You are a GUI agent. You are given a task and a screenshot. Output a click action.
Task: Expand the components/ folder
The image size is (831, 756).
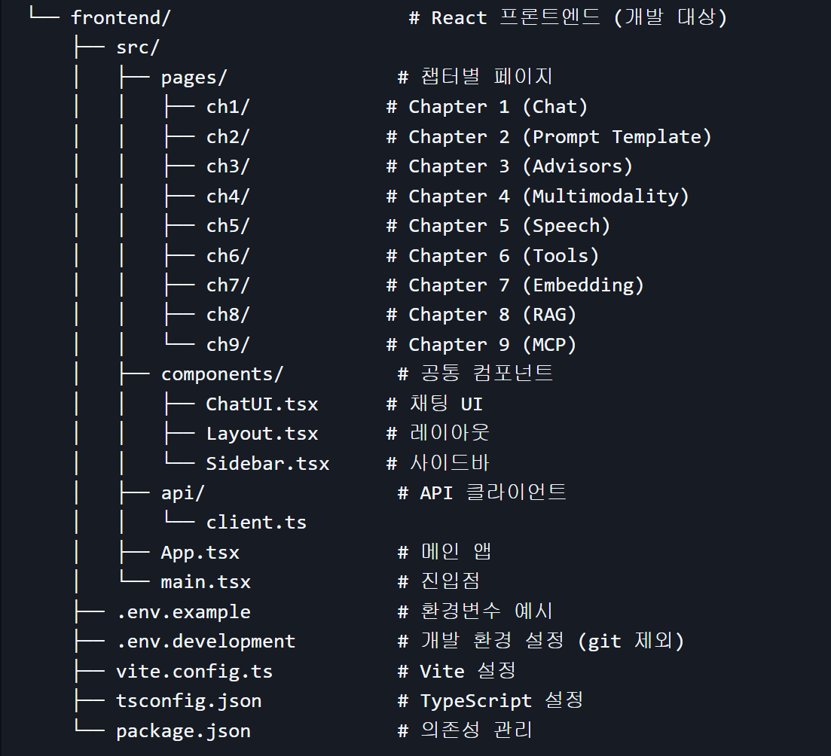point(221,374)
